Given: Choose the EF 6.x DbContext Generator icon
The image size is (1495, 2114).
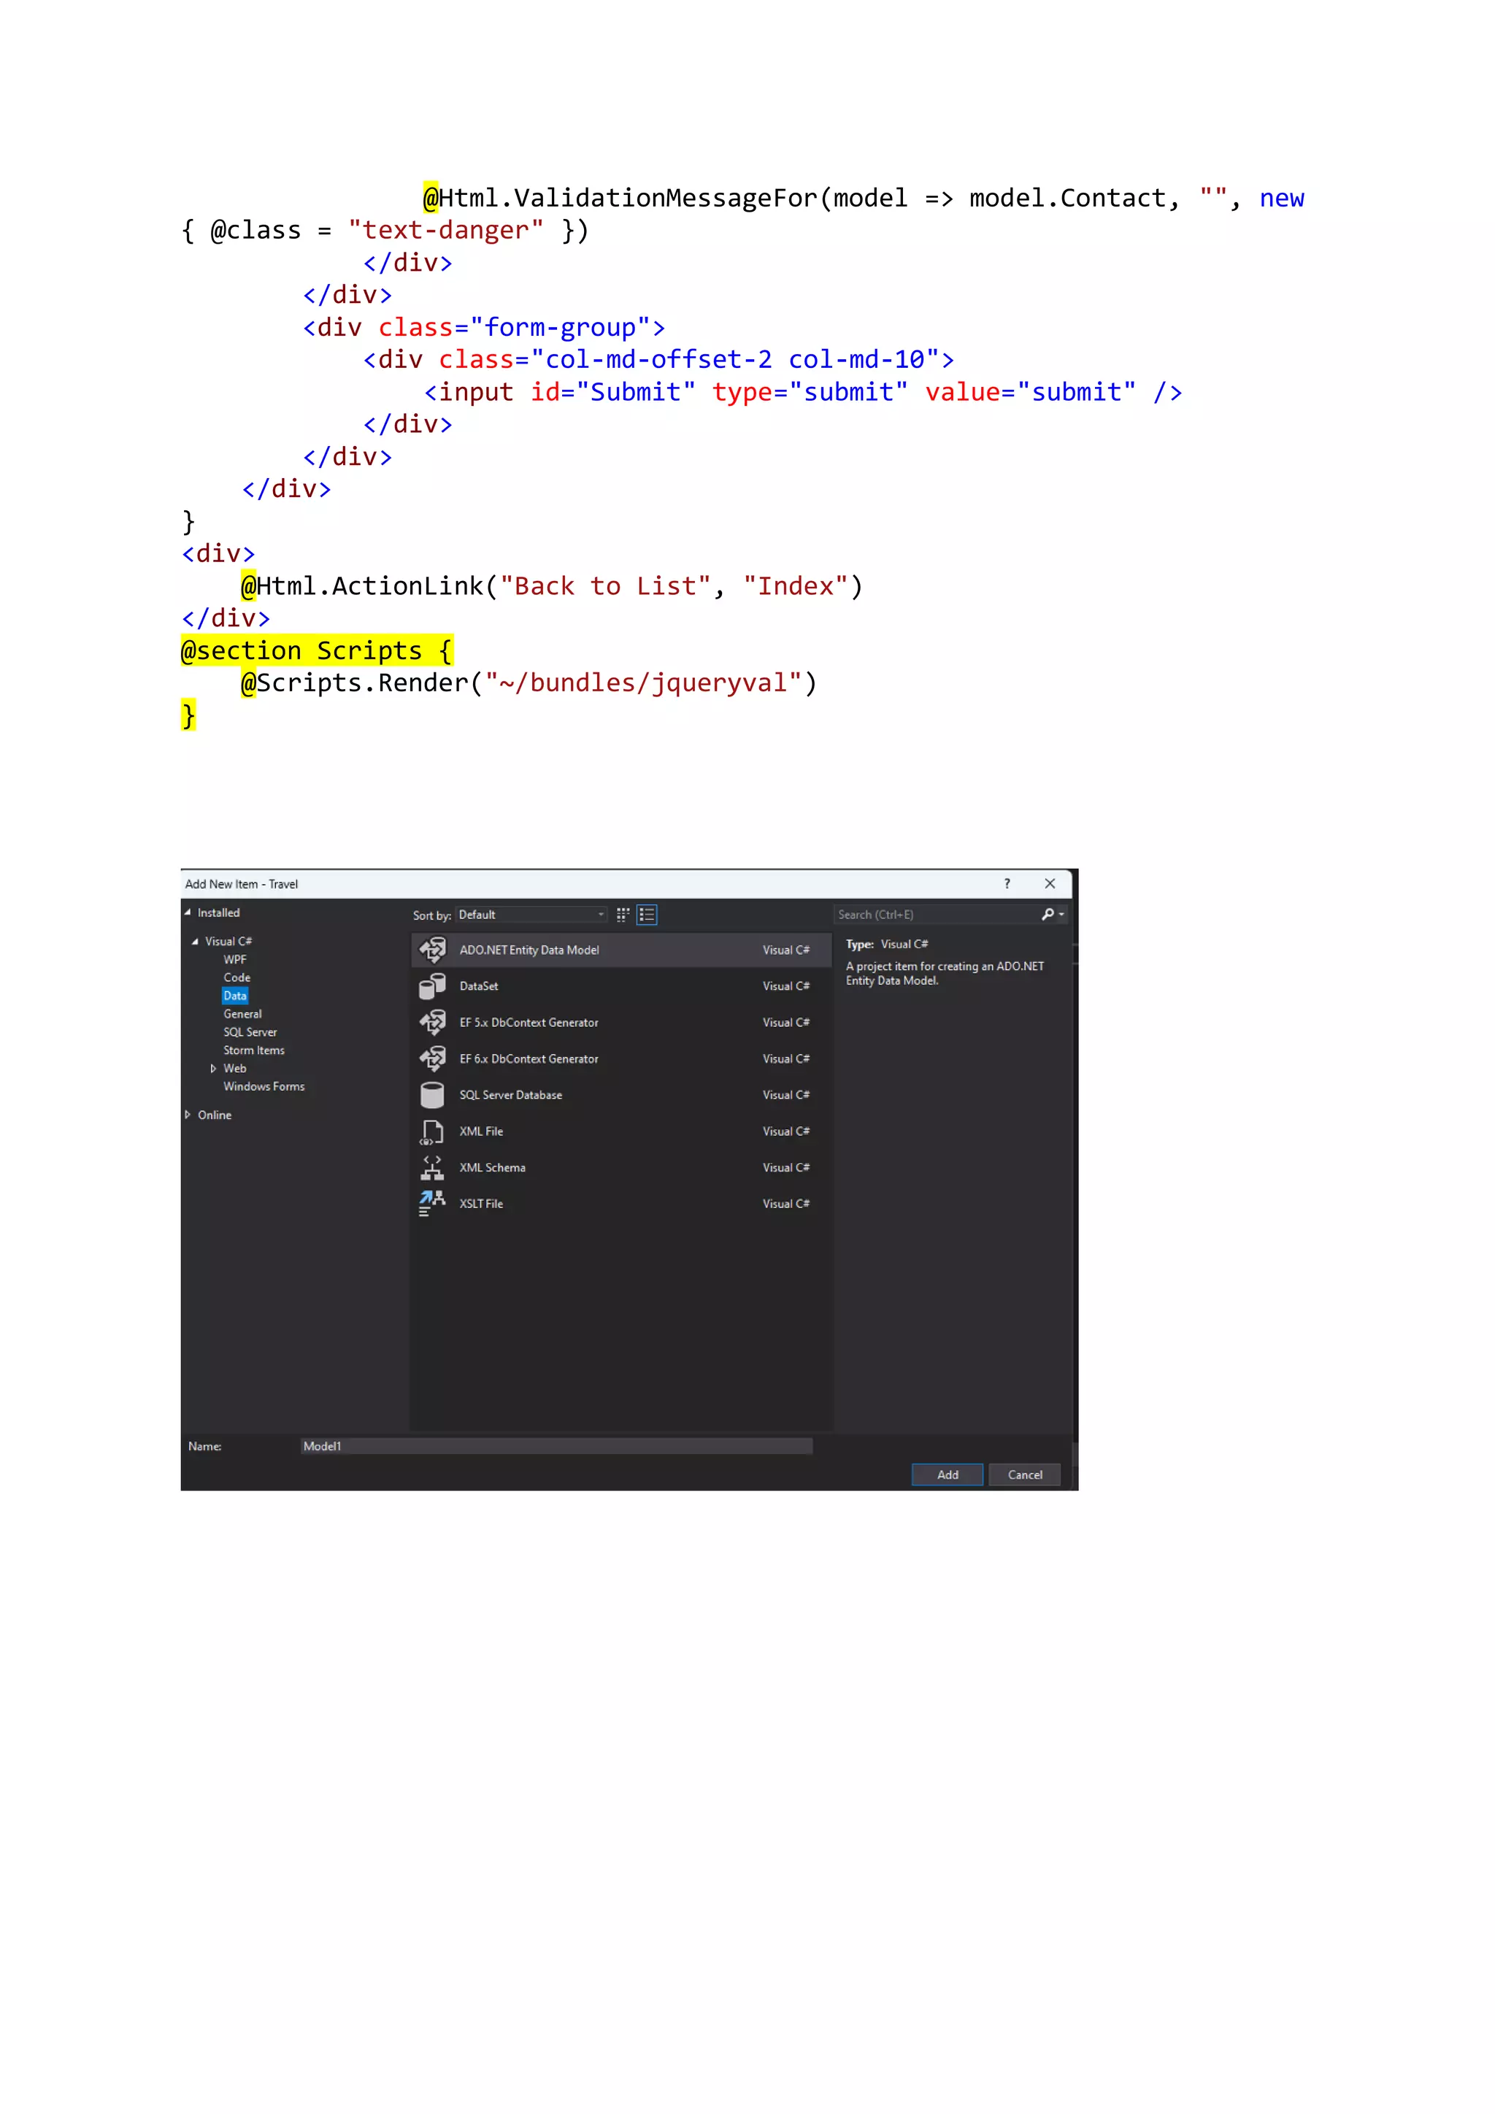Looking at the screenshot, I should click(x=431, y=1059).
